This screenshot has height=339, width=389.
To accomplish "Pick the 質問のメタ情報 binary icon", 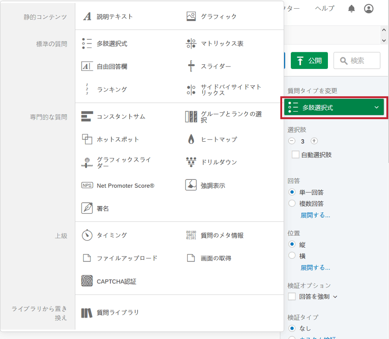I will (191, 235).
